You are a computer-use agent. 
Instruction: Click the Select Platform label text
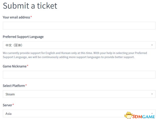(x=14, y=86)
